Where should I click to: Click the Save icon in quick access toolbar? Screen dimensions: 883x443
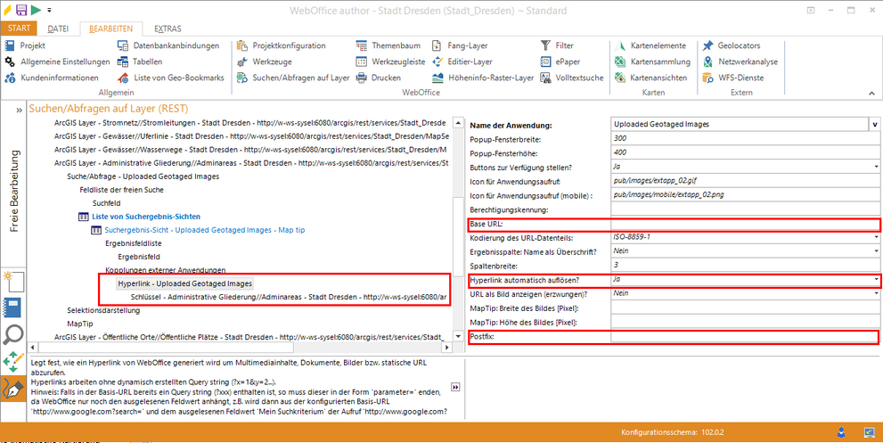coord(20,10)
